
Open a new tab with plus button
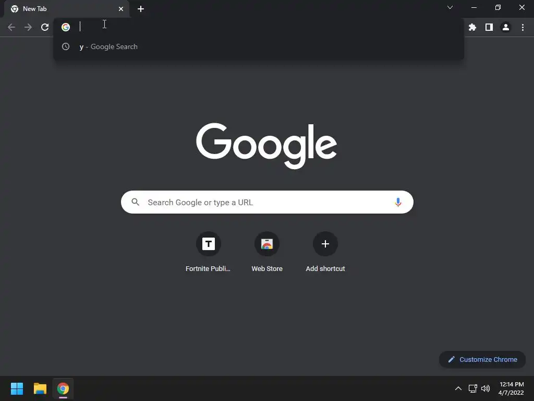pyautogui.click(x=141, y=9)
